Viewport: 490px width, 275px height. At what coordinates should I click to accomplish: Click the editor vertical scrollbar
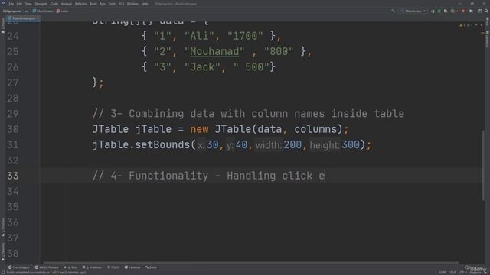pos(483,165)
